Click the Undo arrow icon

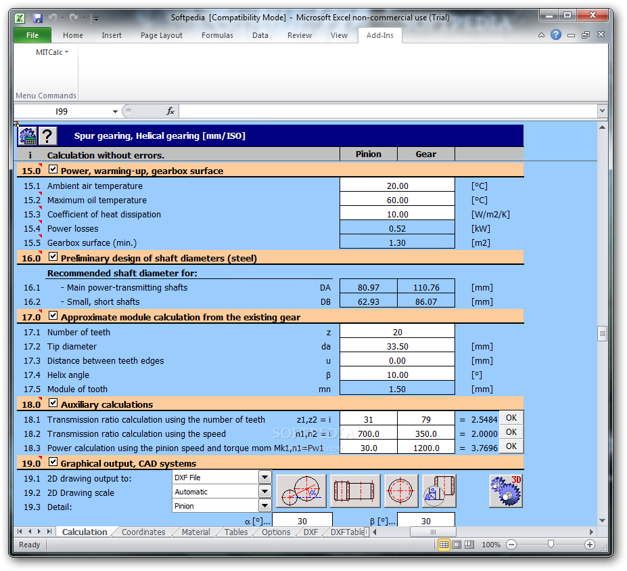click(x=53, y=18)
